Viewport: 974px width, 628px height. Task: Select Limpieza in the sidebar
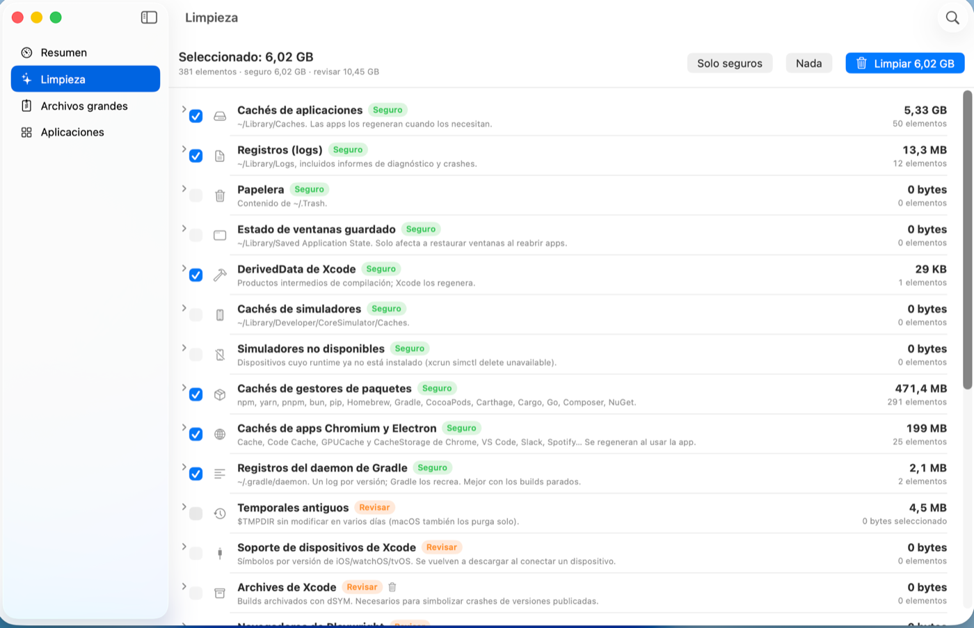[86, 79]
